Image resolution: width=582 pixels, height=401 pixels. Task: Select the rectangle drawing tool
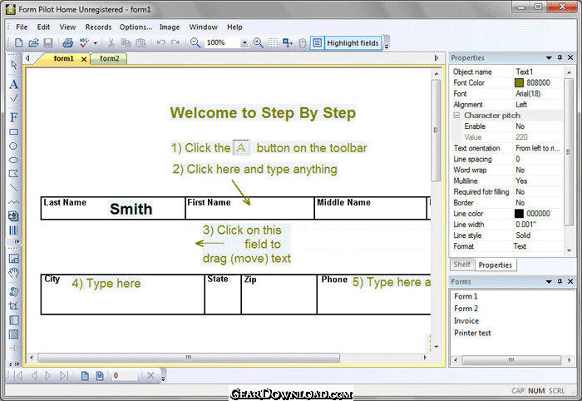pos(14,131)
